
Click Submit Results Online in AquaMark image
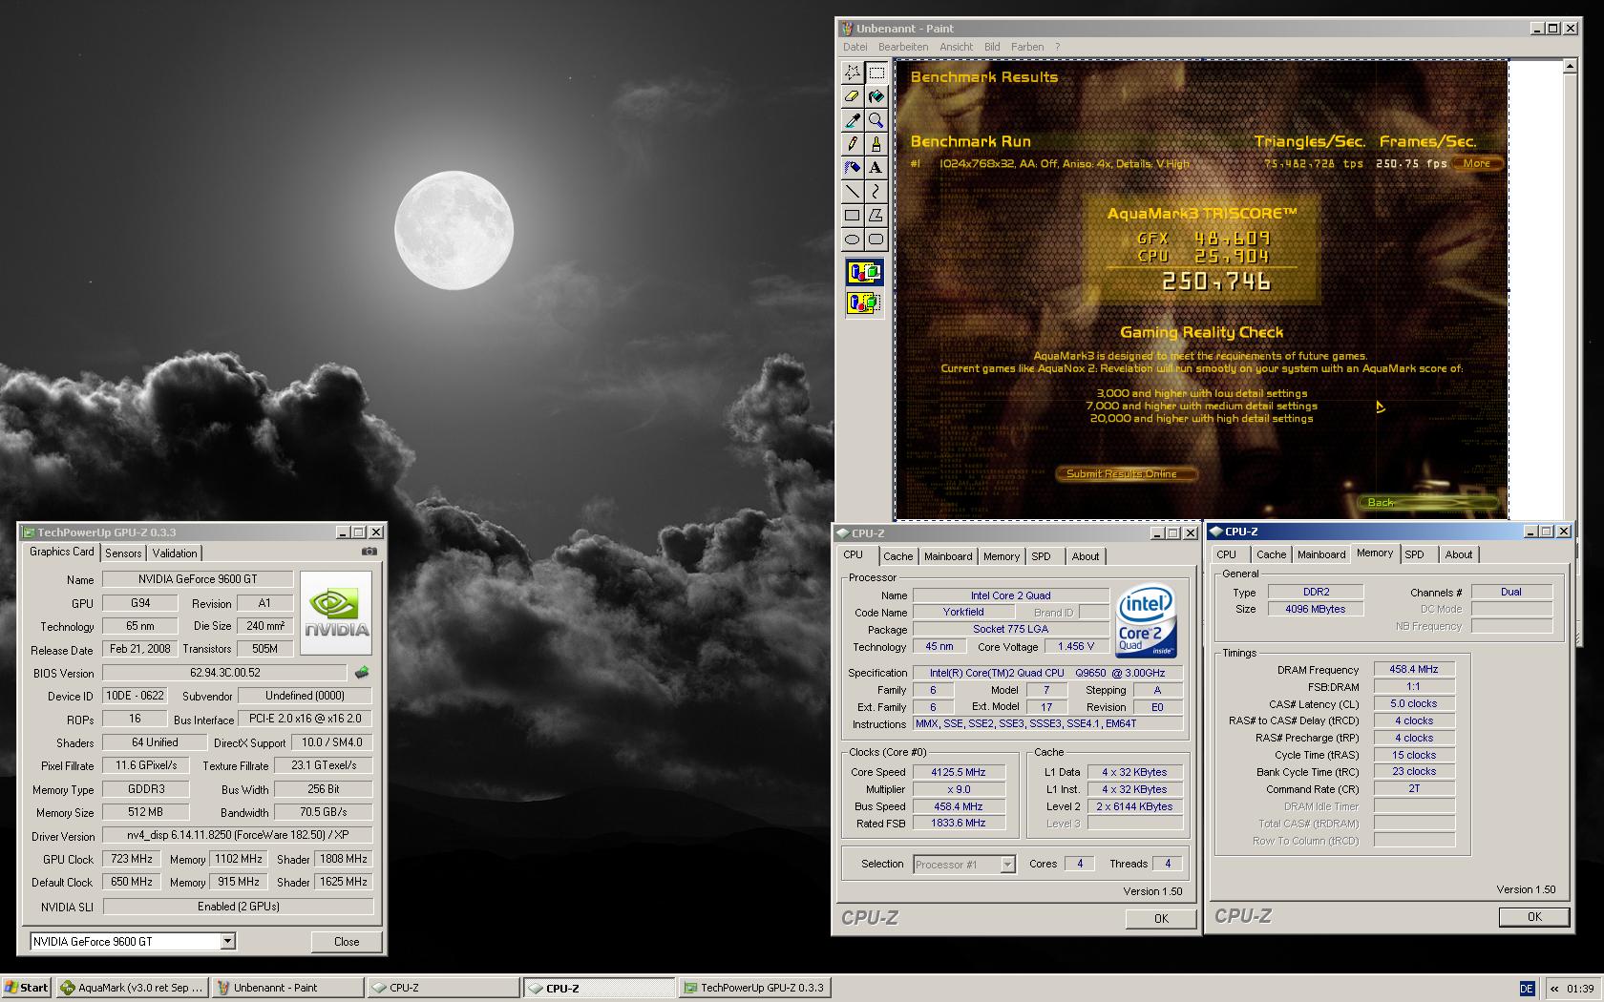tap(1125, 473)
